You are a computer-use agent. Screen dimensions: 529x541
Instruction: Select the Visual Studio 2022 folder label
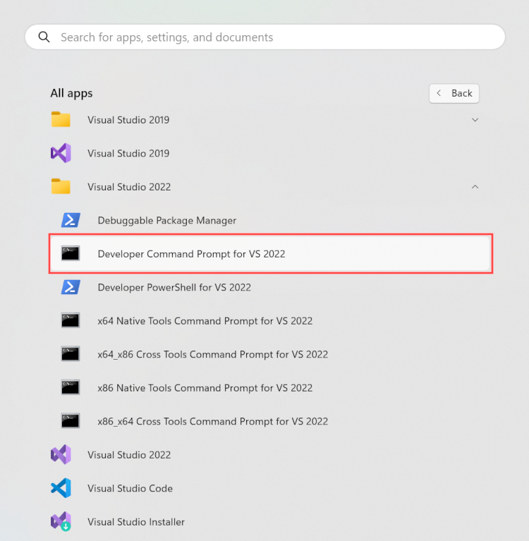pyautogui.click(x=129, y=187)
